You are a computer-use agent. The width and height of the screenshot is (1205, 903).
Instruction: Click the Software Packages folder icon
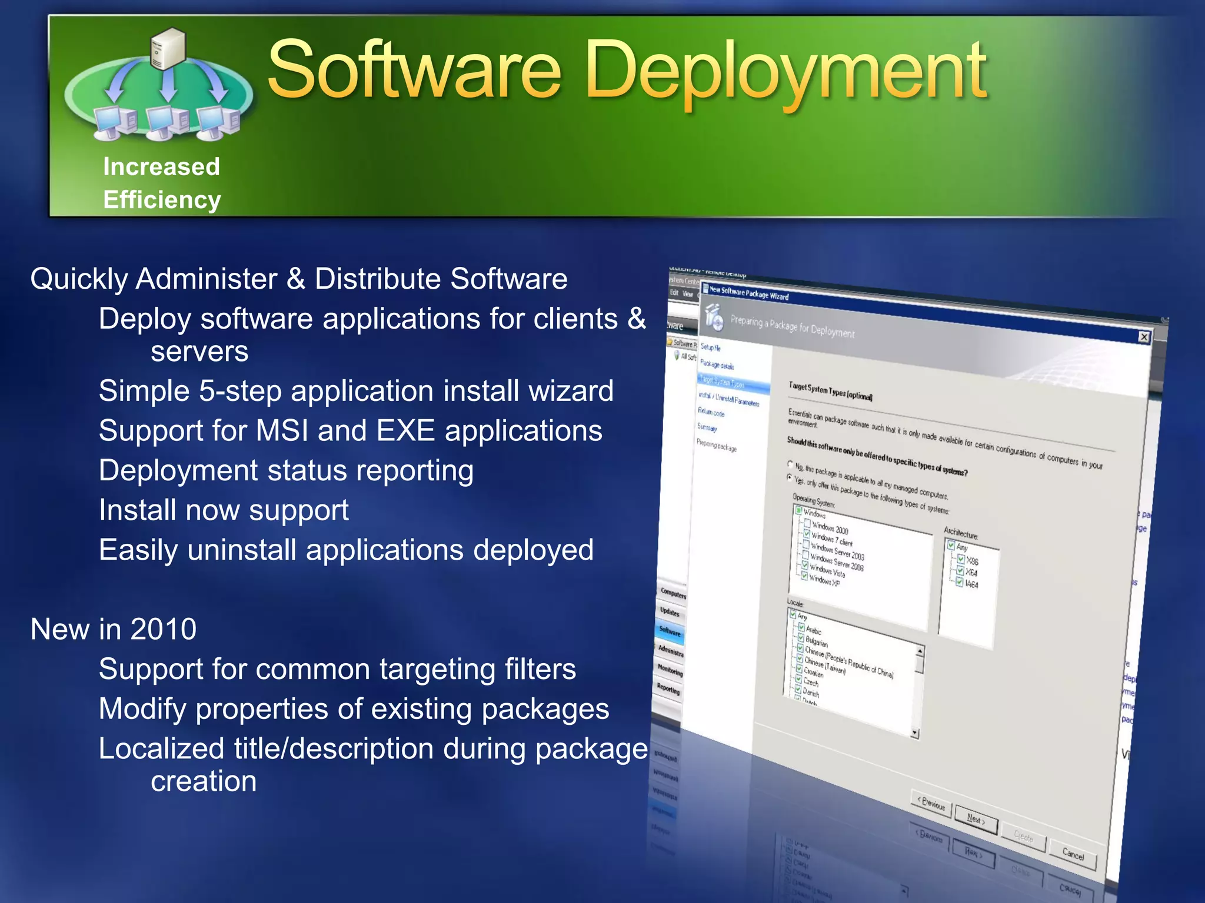click(x=670, y=342)
